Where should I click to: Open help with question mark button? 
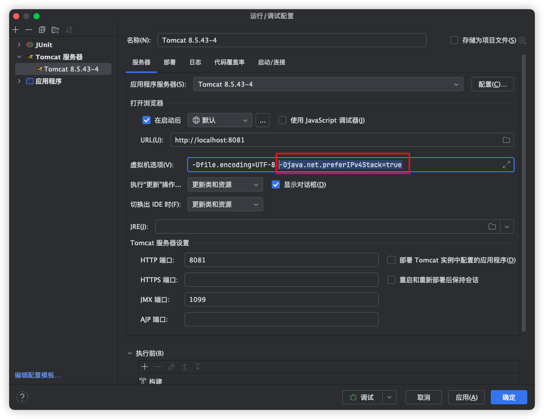pos(22,397)
